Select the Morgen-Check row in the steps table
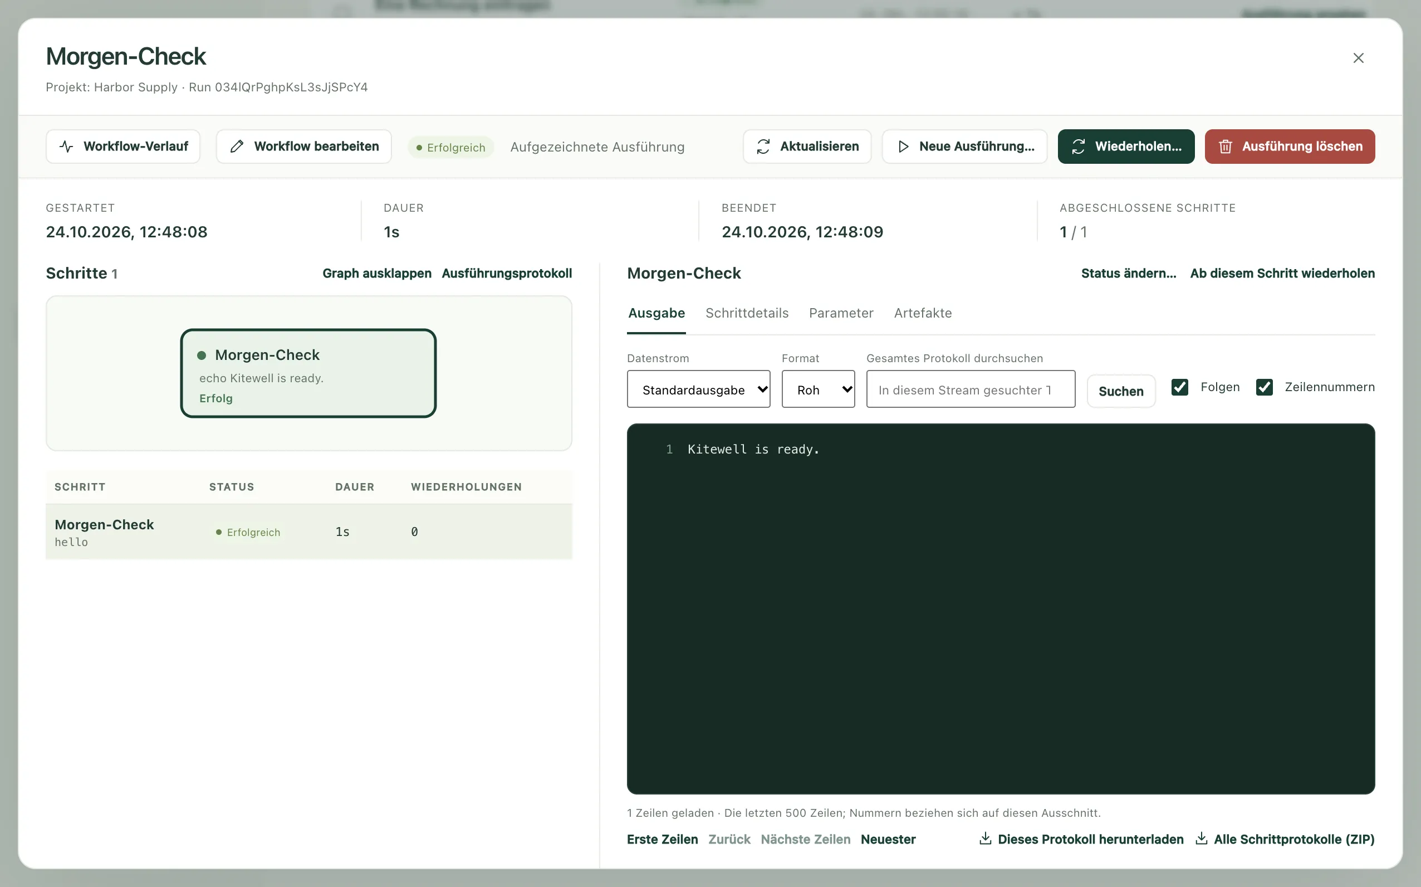Screen dimensions: 1421x887 [309, 532]
